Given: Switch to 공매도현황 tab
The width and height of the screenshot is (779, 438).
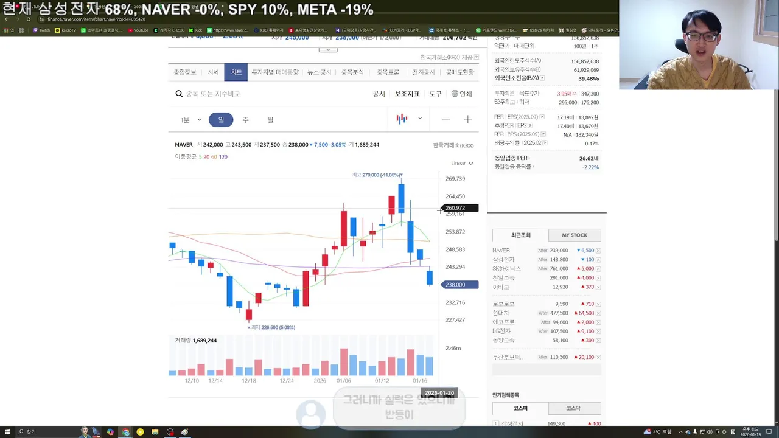Looking at the screenshot, I should 459,72.
